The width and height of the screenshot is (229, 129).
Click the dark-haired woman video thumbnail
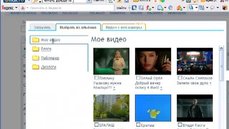153,61
